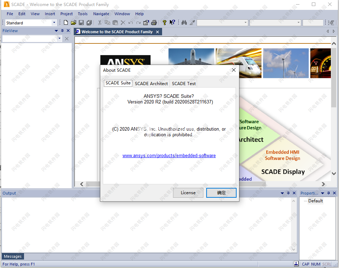This screenshot has width=339, height=268.
Task: Click the Delete X toolbar icon
Action: tap(123, 23)
